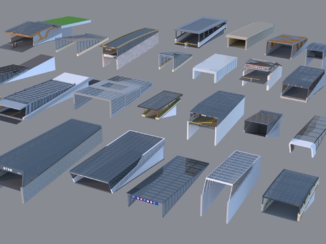Select the orange wood-framed canopy model
This screenshot has width=326, height=244.
coord(287,47)
